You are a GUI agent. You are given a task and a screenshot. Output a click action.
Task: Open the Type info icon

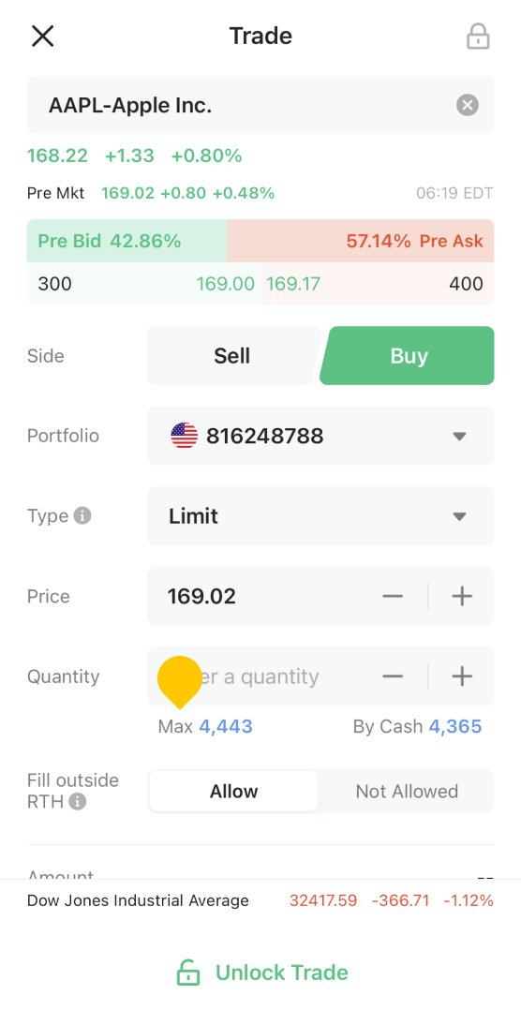click(x=82, y=516)
